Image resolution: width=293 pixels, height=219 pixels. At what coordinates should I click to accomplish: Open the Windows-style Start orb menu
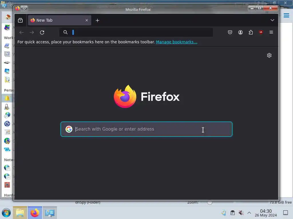pos(6,213)
